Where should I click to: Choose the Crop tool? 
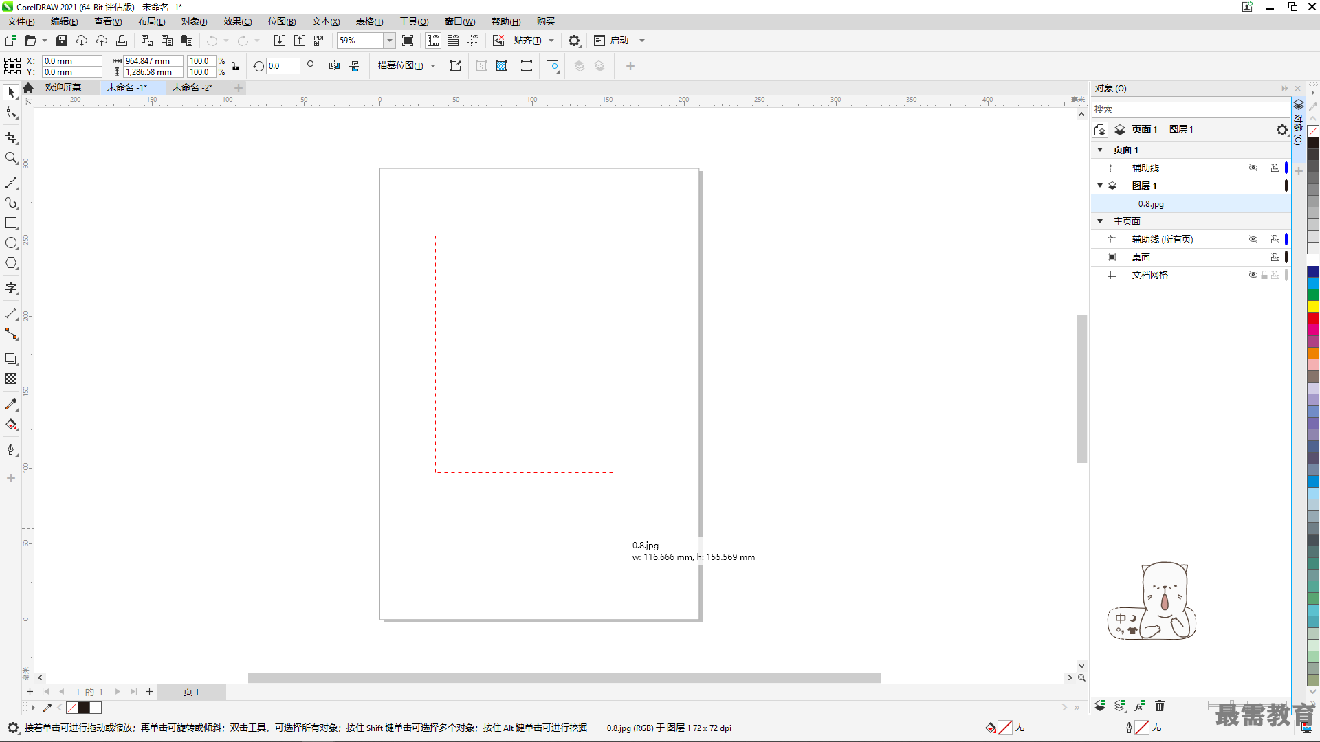11,138
